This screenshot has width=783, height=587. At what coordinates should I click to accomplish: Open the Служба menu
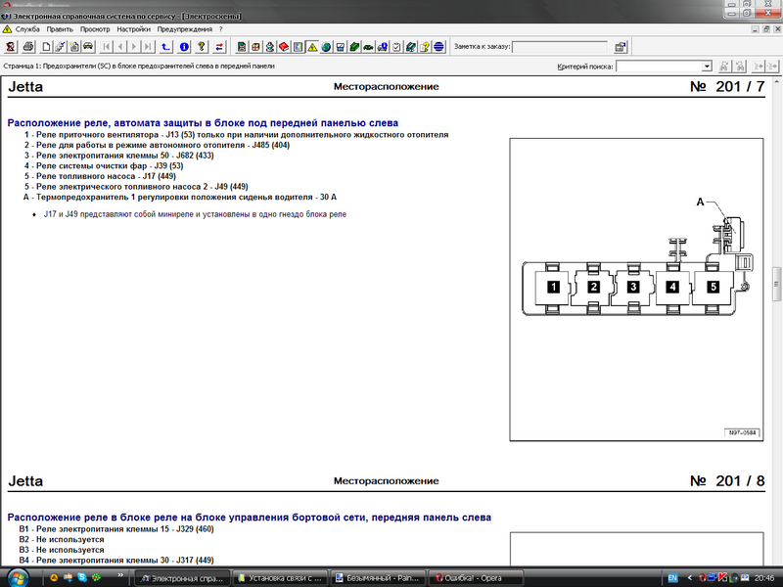tap(27, 29)
